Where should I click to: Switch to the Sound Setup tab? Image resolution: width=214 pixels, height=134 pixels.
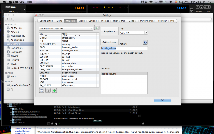pos(46,21)
